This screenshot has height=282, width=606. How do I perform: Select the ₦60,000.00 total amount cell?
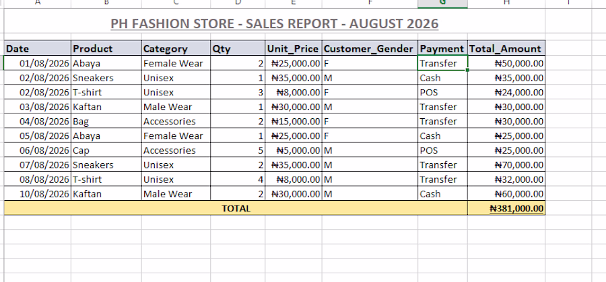[x=506, y=194]
